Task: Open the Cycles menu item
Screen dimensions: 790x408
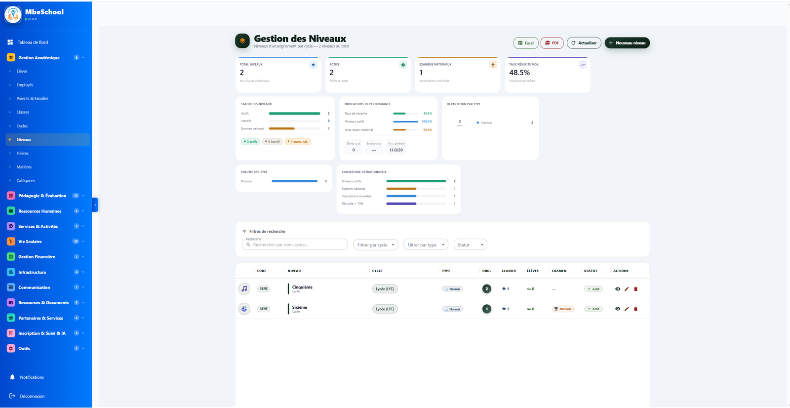Action: [x=47, y=126]
